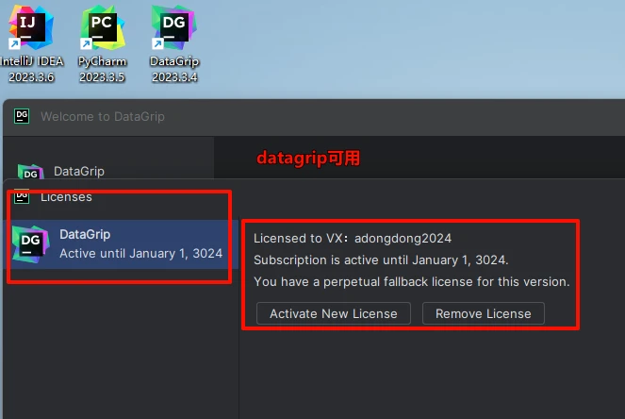The width and height of the screenshot is (625, 419).
Task: Click the DataGrip name in welcome sidebar
Action: pos(79,171)
